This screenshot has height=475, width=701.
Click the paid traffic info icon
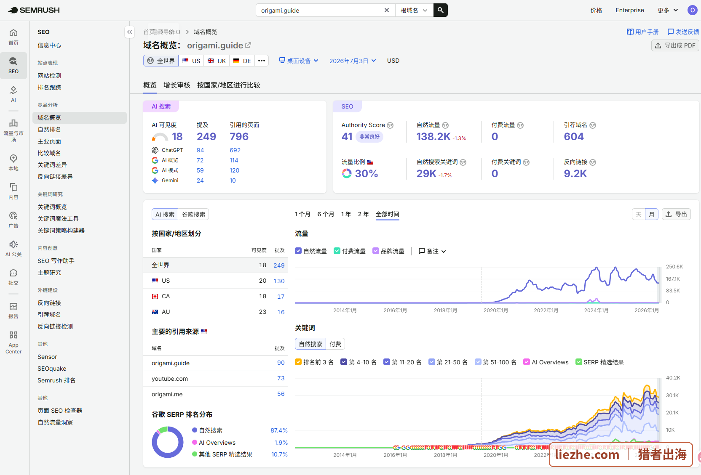tap(520, 125)
